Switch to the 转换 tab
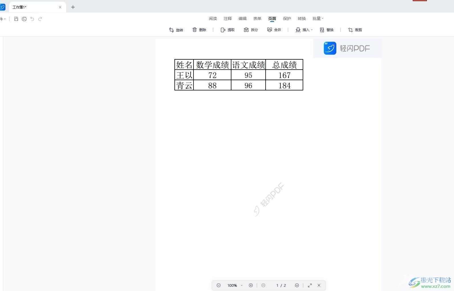 tap(302, 19)
